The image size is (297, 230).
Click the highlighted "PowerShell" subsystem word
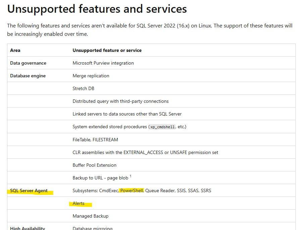(x=132, y=190)
